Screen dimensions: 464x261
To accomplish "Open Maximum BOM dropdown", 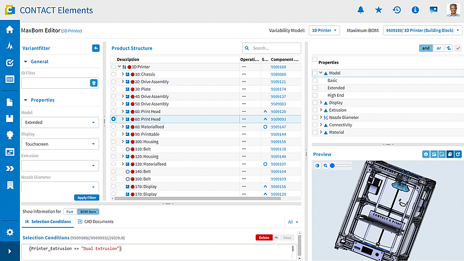I will [422, 30].
